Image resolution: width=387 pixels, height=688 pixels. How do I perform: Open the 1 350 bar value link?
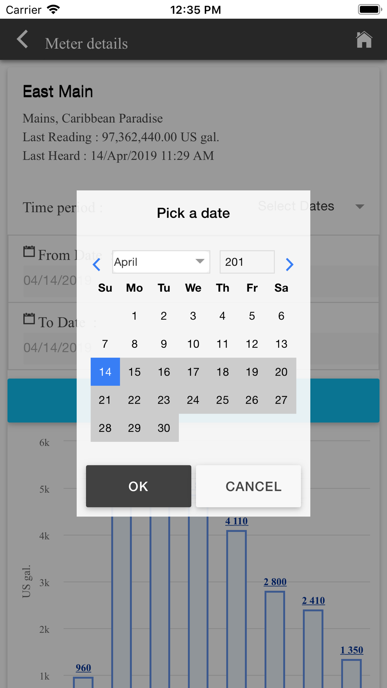(352, 650)
